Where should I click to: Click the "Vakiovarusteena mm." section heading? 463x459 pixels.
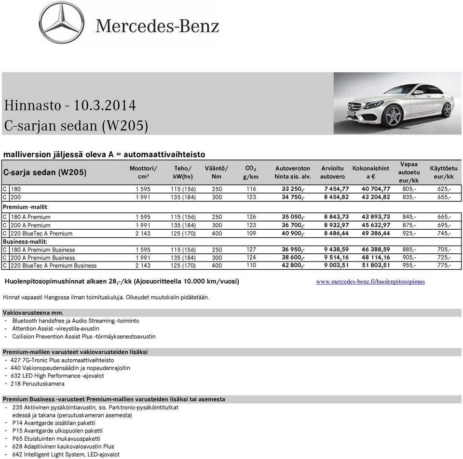tap(33, 313)
